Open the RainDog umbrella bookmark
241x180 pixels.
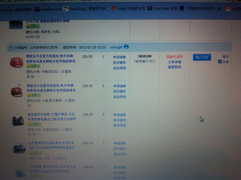tap(86, 9)
